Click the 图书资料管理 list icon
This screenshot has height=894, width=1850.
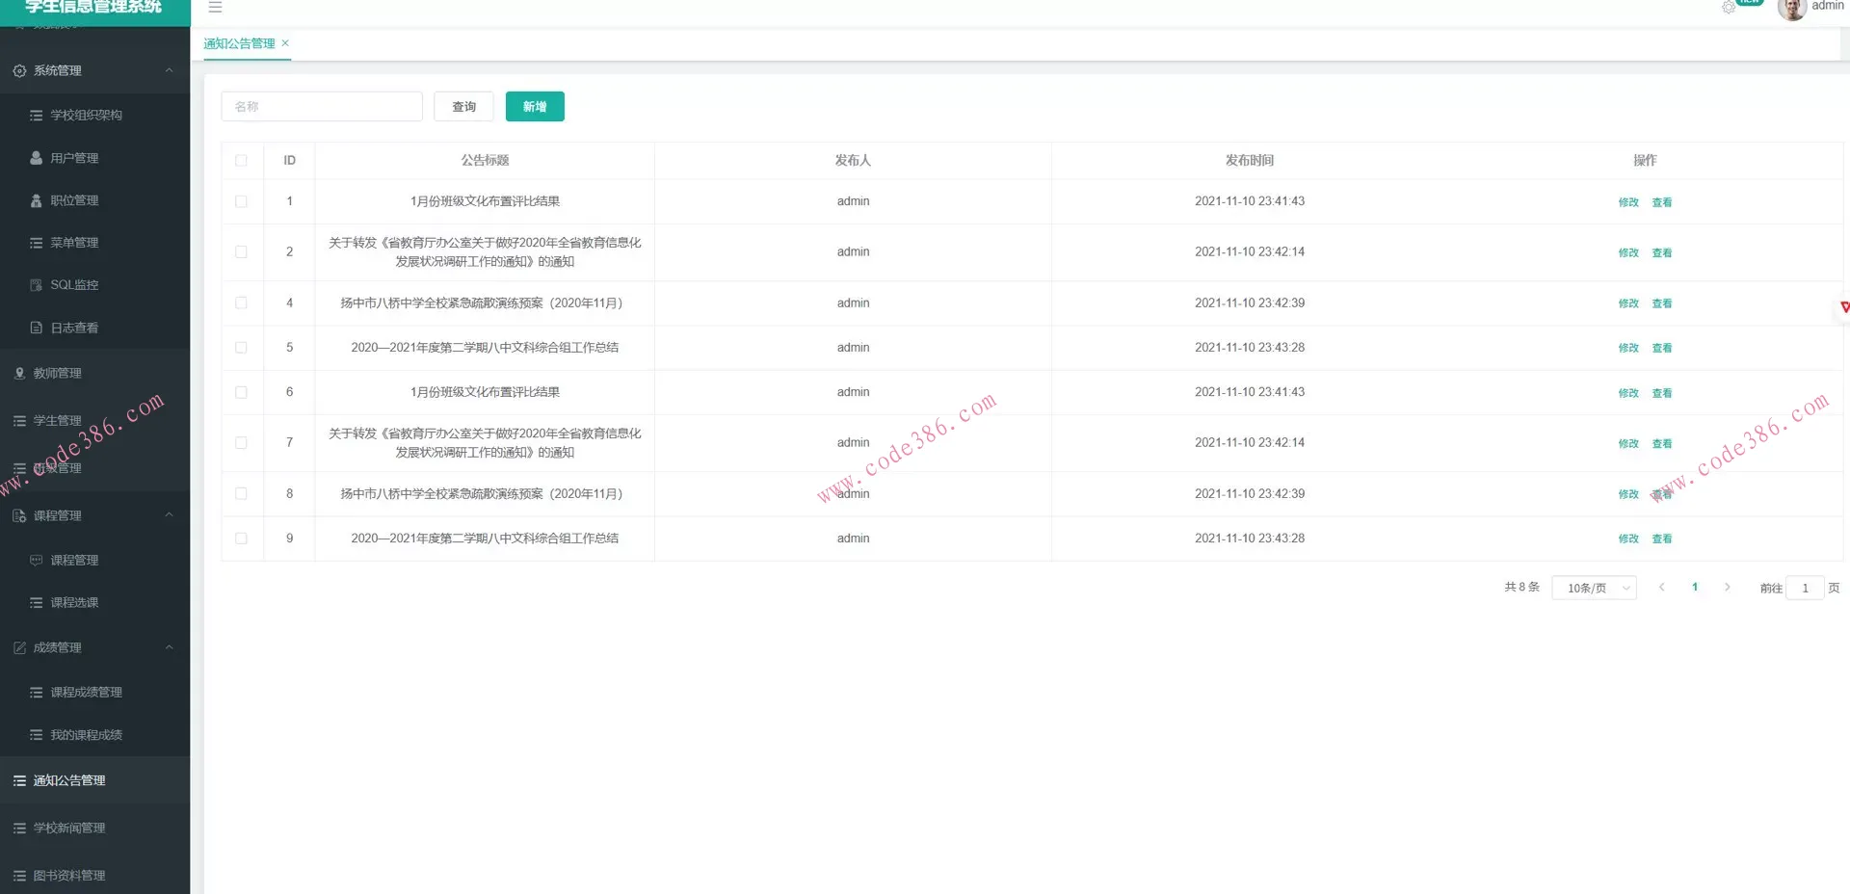pos(19,876)
